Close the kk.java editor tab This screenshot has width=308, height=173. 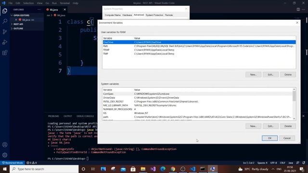click(x=64, y=10)
